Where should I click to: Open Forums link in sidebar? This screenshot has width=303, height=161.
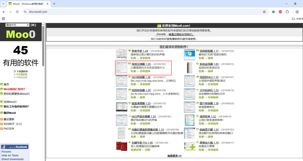click(6, 152)
